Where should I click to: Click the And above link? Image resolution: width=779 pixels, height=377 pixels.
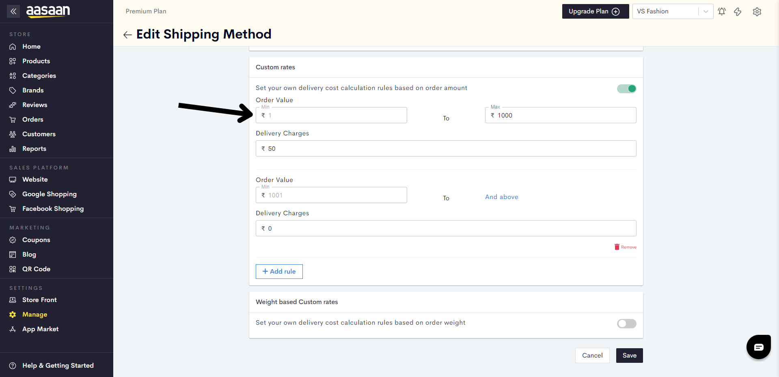point(502,197)
